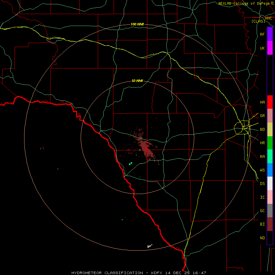Click the Hydrometeor Classification KDFX title text

(x=138, y=273)
